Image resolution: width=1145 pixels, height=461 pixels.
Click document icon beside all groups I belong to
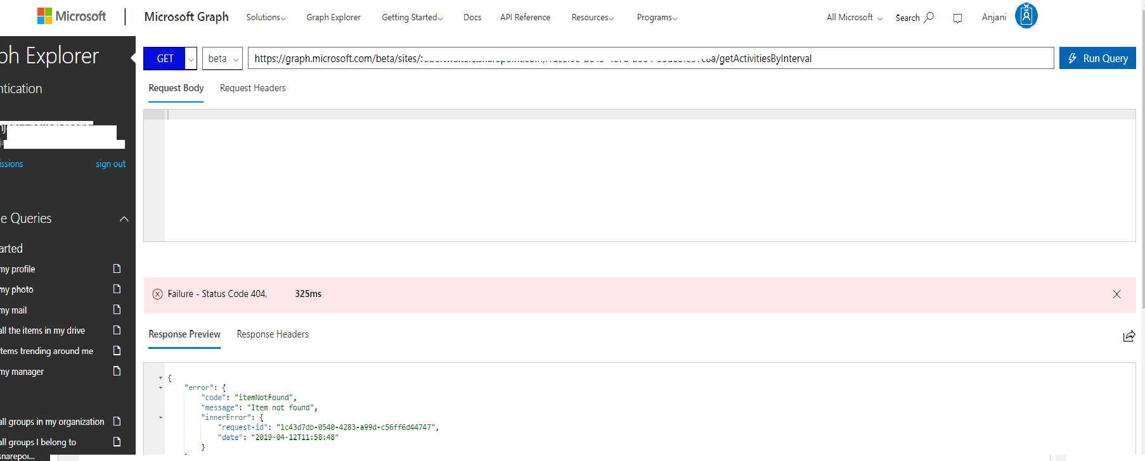tap(117, 441)
